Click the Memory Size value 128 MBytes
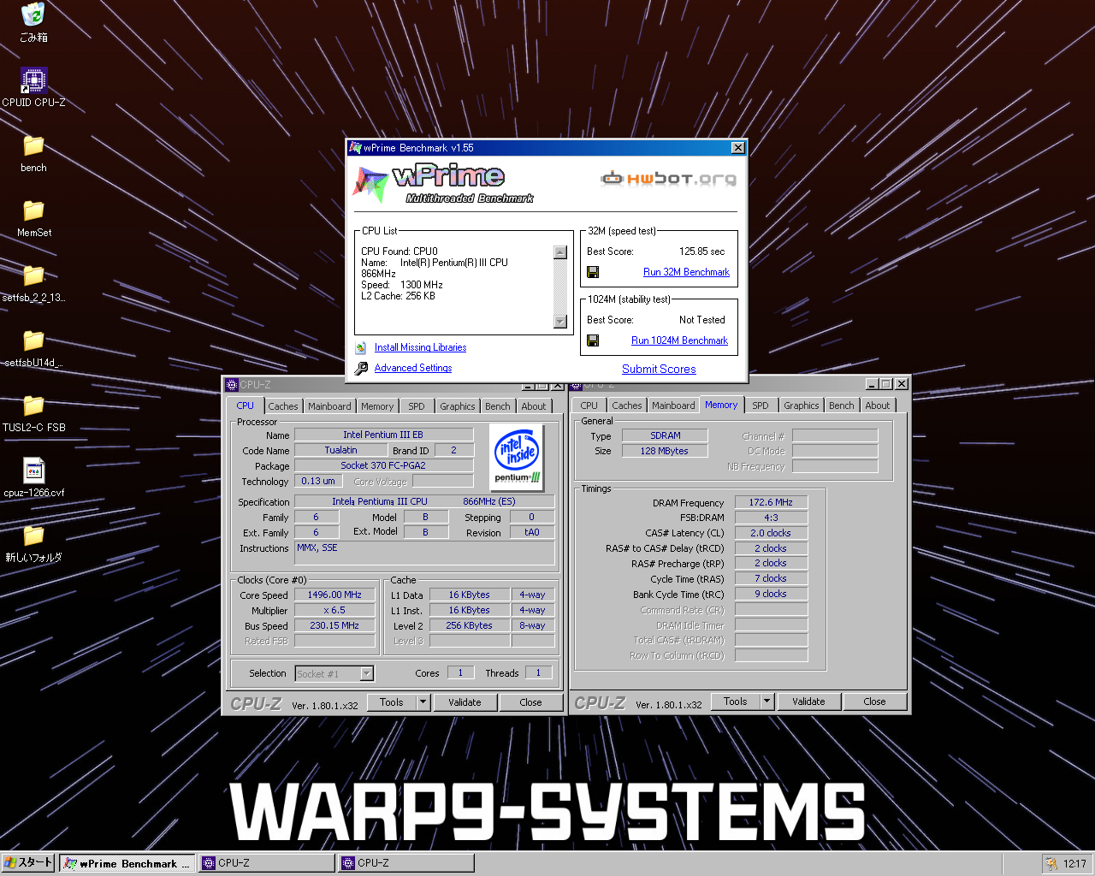The width and height of the screenshot is (1095, 876). point(665,452)
